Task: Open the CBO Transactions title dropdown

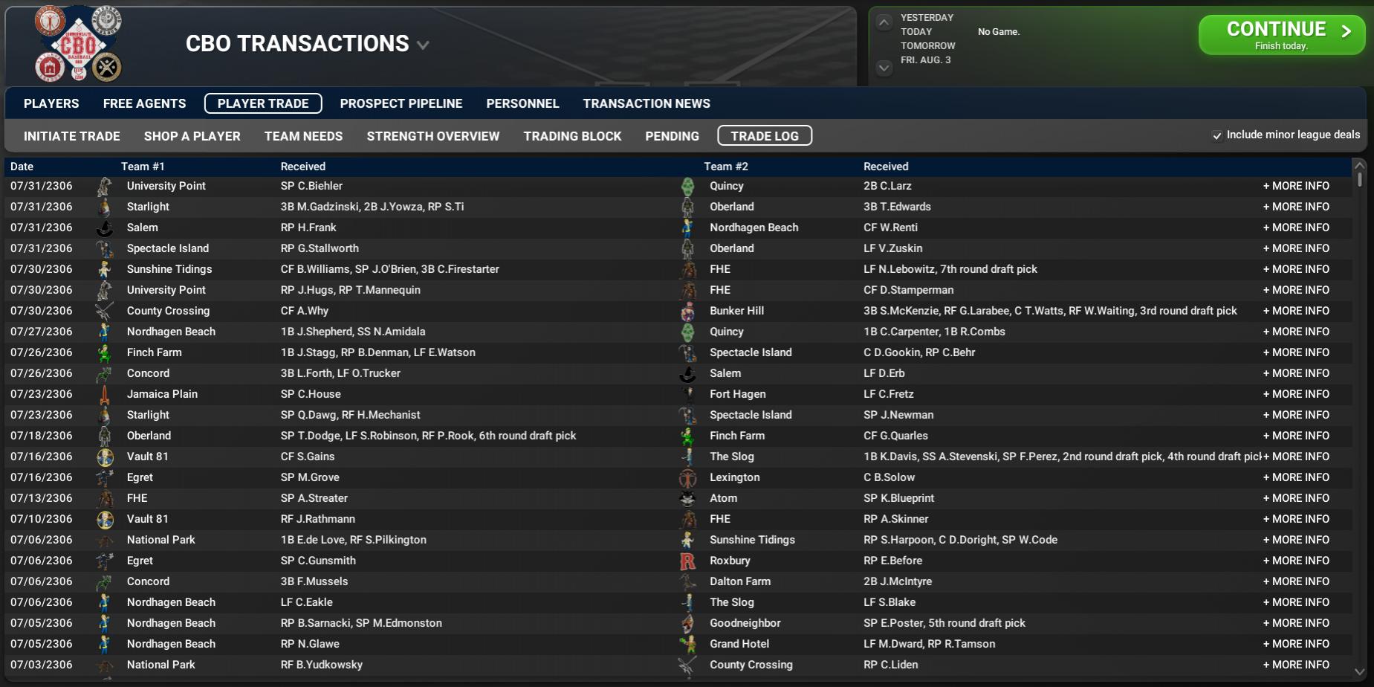Action: 423,45
